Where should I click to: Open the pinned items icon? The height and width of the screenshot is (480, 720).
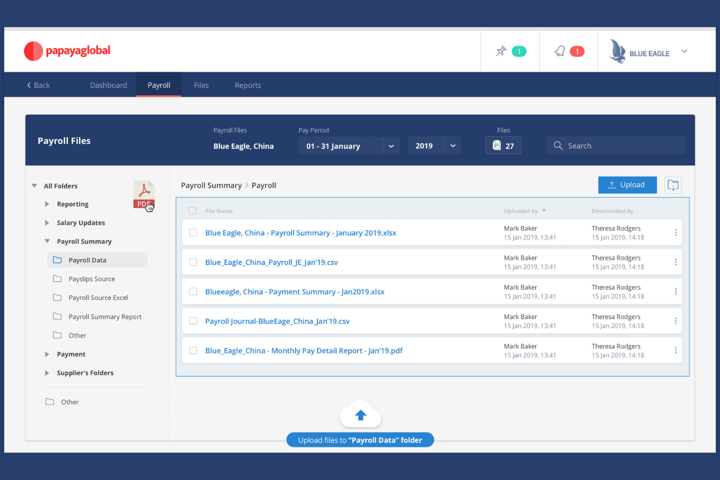click(501, 51)
